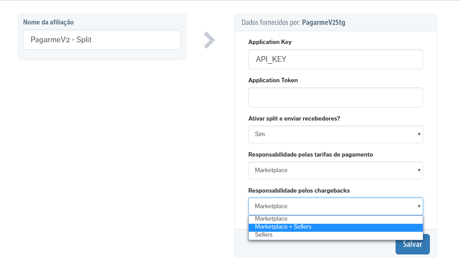Click the arrow on the tarifas de pagamento select

[419, 170]
